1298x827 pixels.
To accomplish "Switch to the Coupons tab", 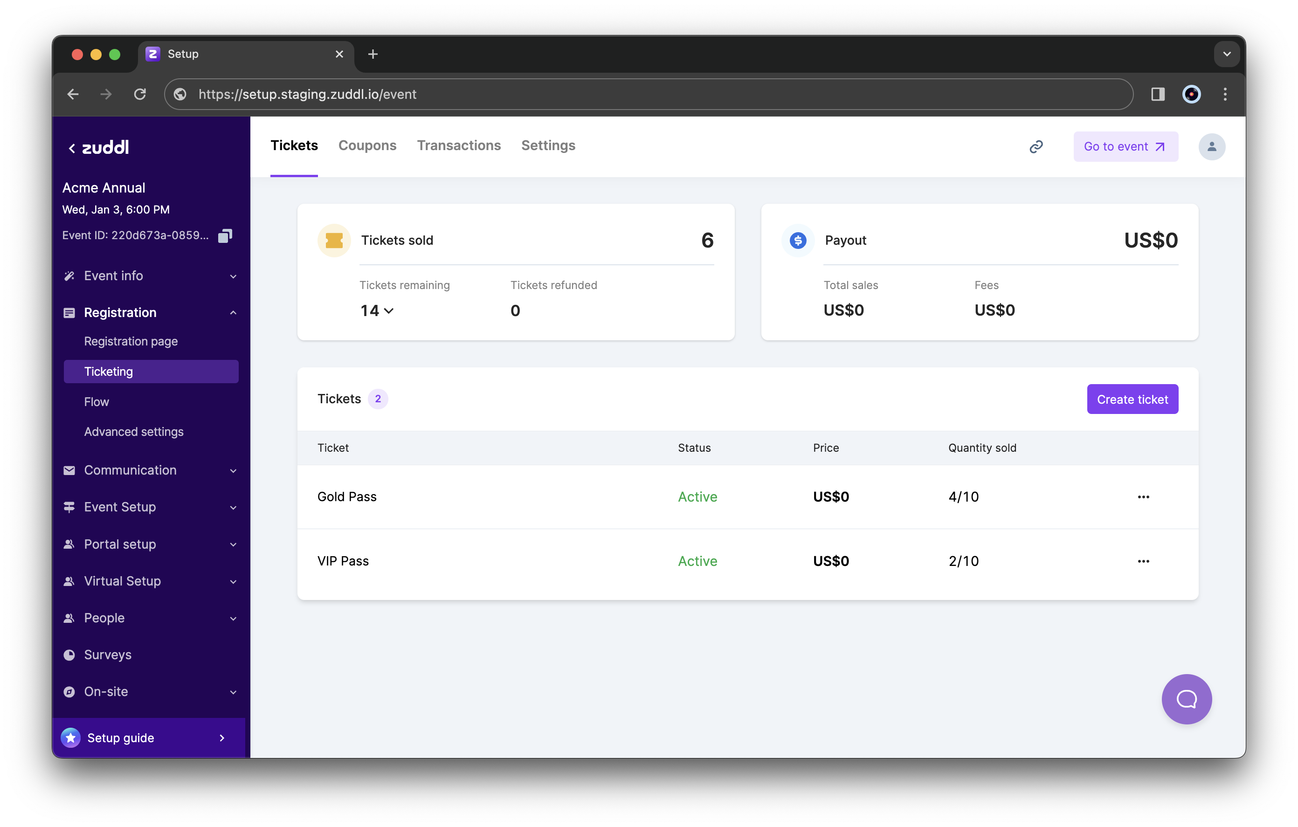I will [367, 145].
